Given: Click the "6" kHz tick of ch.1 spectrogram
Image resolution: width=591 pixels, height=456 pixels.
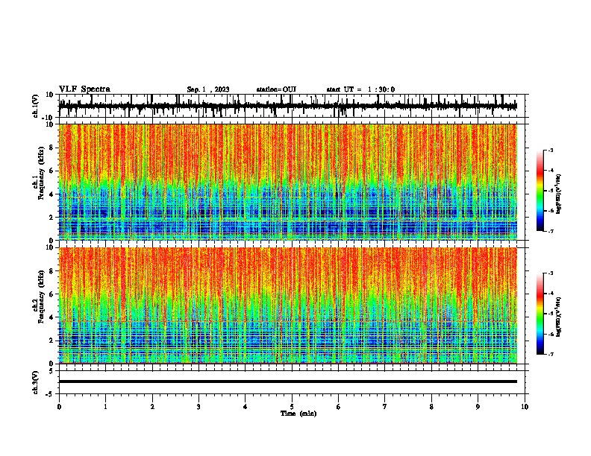Looking at the screenshot, I should coord(52,171).
